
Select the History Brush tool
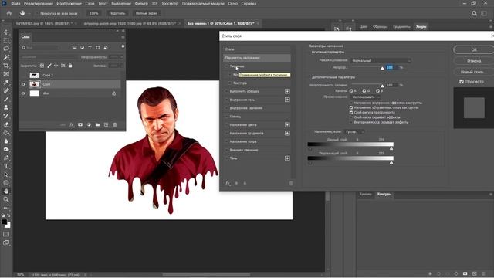tap(6, 116)
